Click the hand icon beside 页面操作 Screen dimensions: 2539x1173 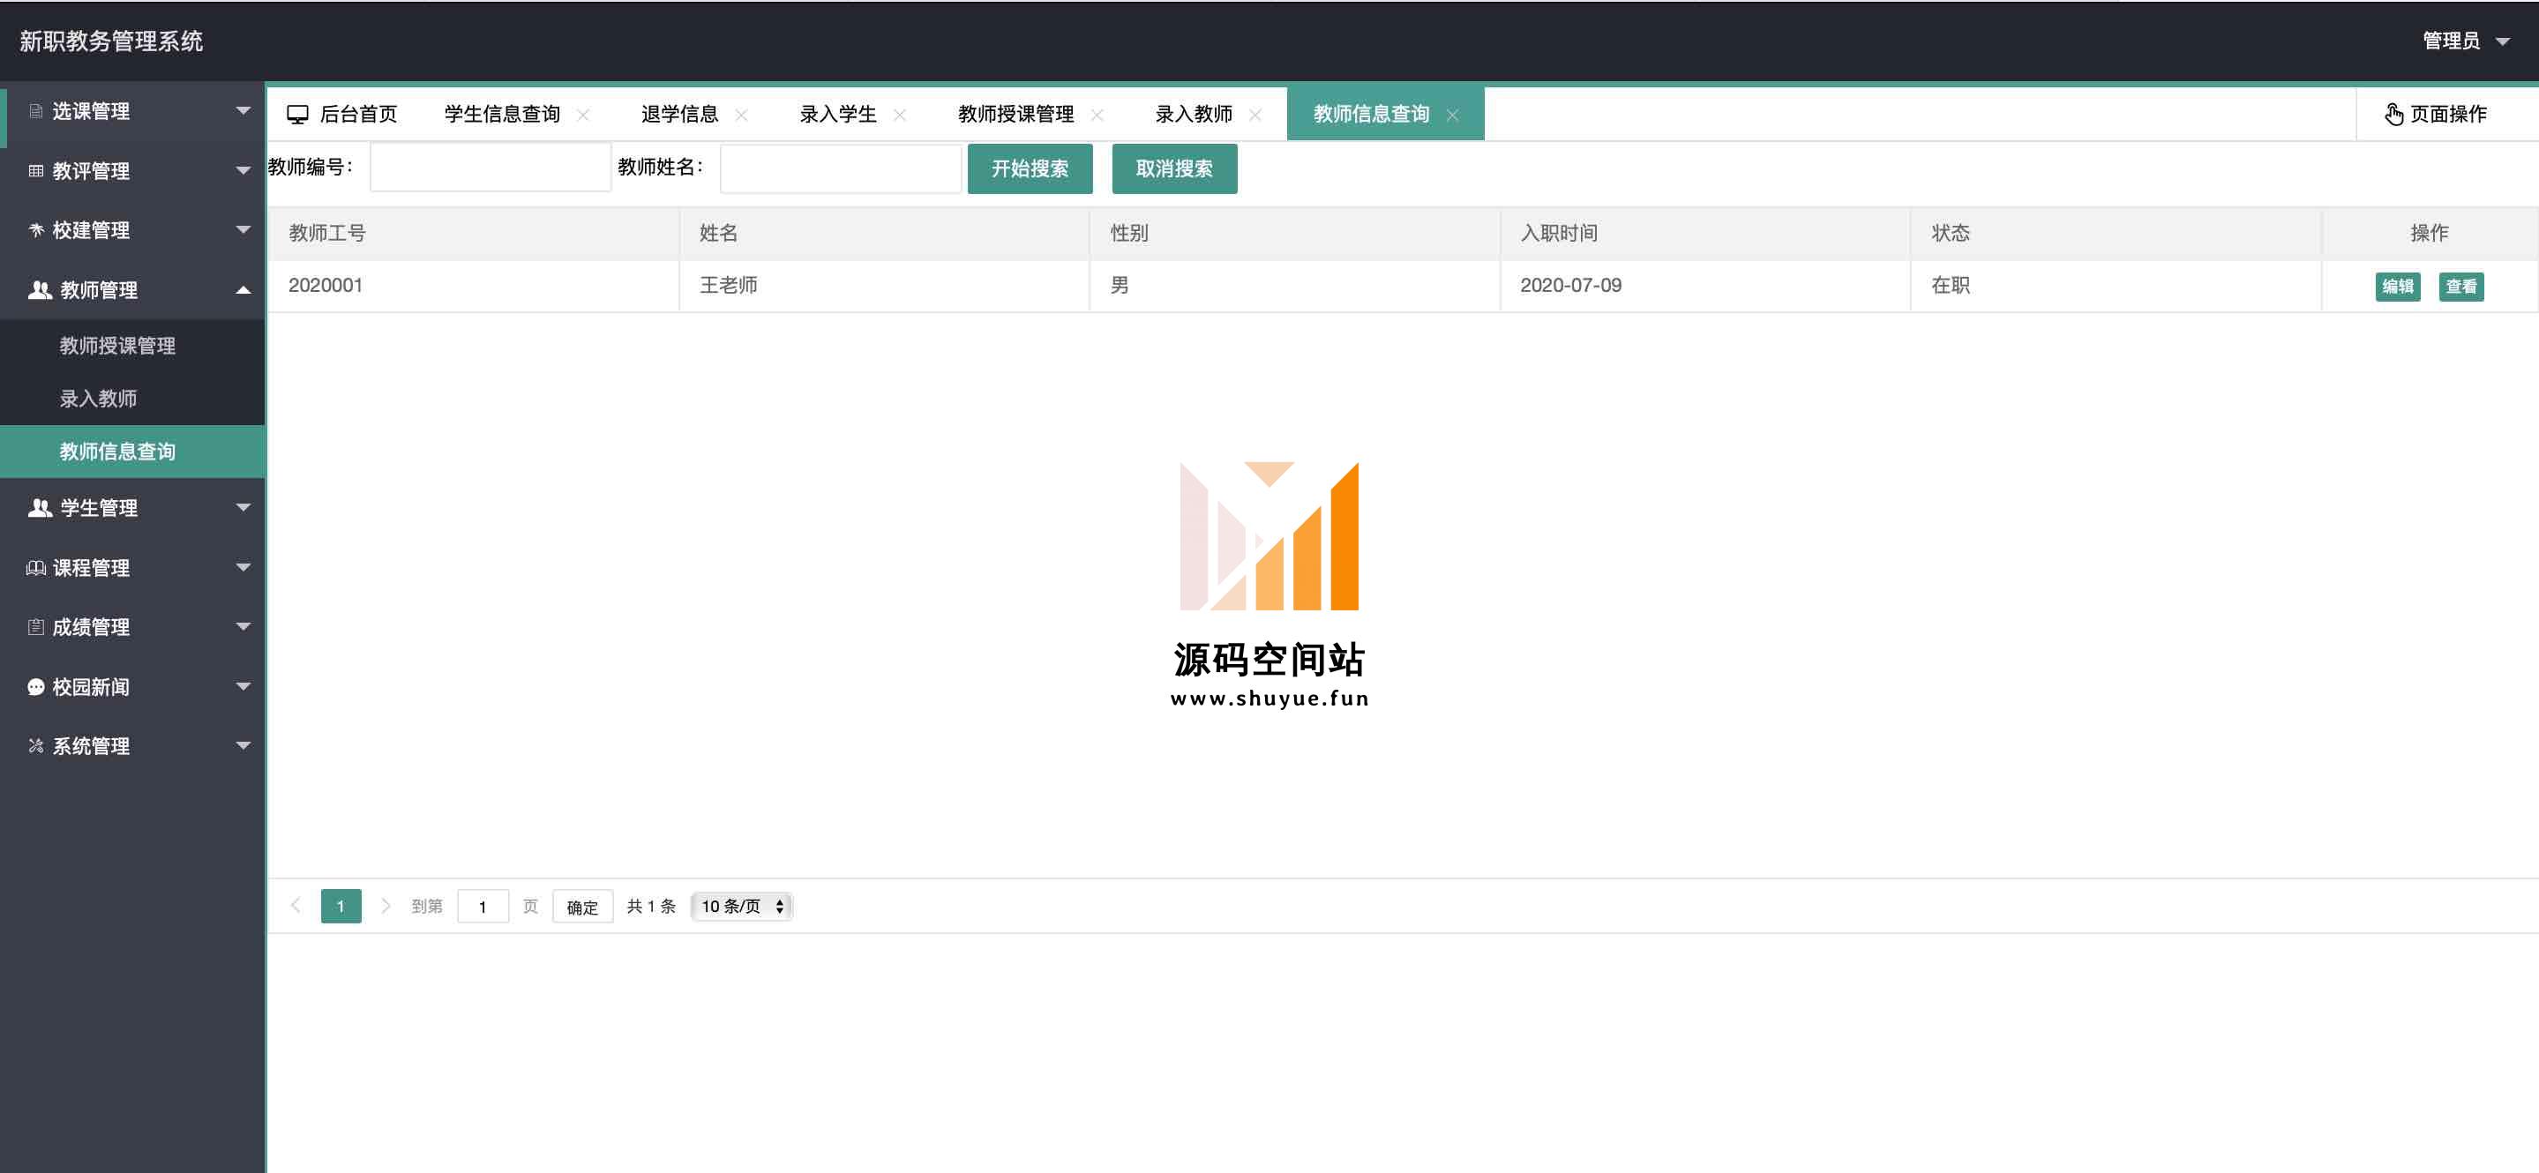click(2393, 115)
